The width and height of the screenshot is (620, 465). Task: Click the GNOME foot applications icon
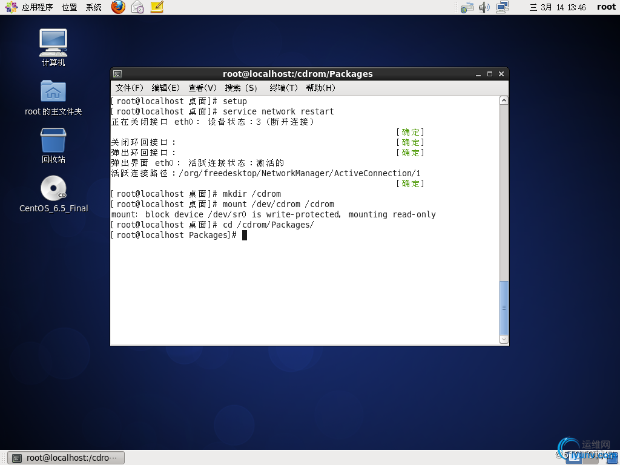12,7
